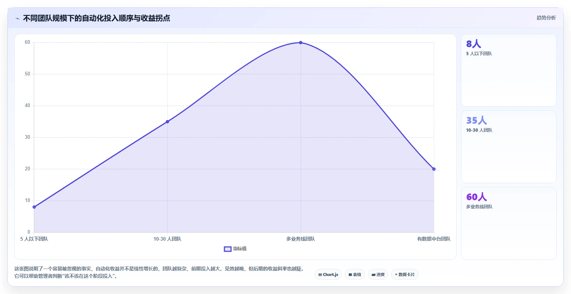The height and width of the screenshot is (294, 571).
Task: Click the 多业务线团队 x-axis label
Action: click(301, 239)
